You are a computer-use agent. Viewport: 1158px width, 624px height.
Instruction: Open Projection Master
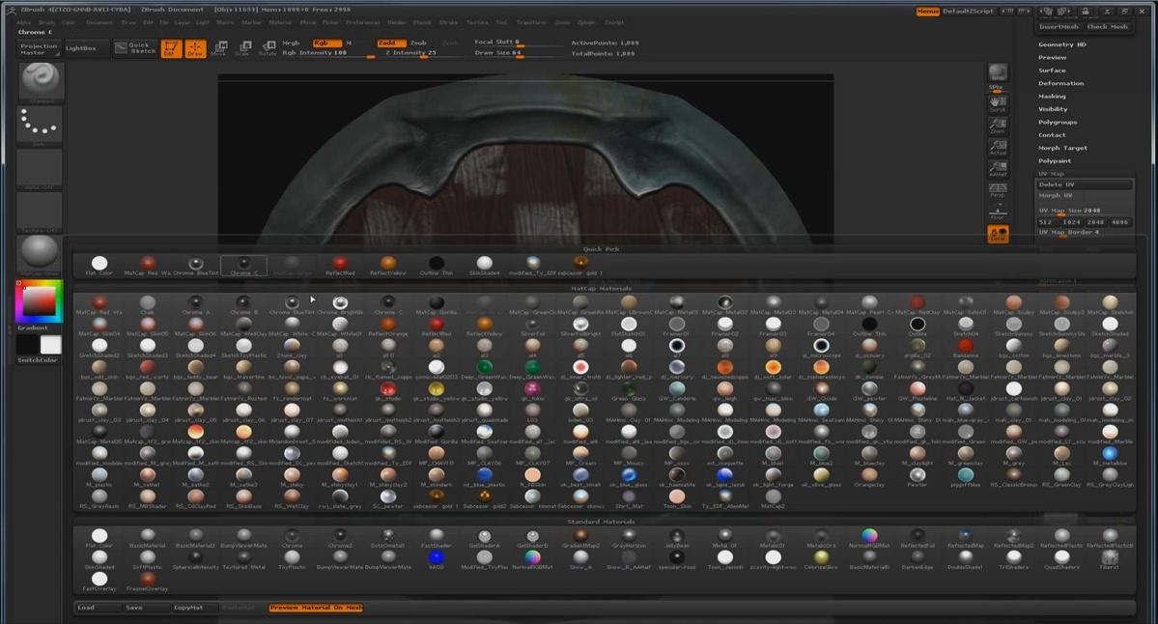point(38,48)
